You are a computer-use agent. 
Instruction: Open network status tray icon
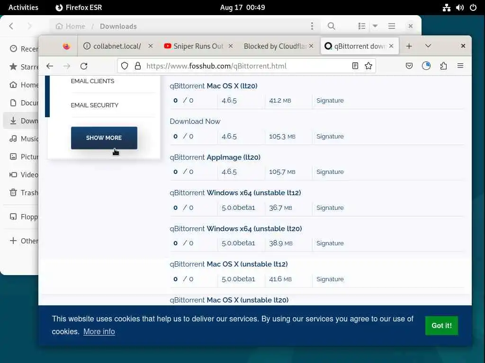point(446,8)
